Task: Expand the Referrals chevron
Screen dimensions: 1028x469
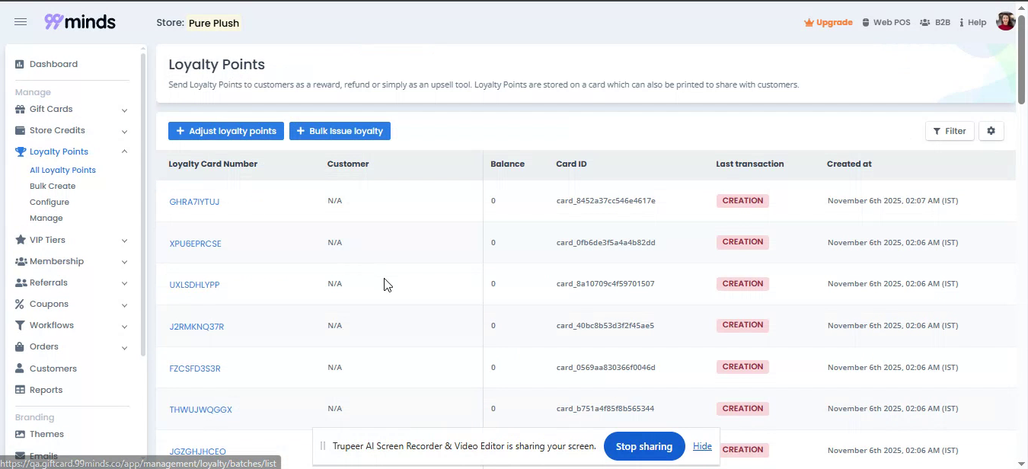Action: pyautogui.click(x=124, y=284)
